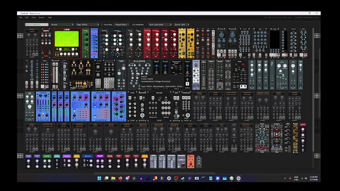Select the Sapphire polynucleus module

(101, 106)
